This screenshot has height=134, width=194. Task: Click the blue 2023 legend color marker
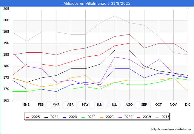(x=64, y=117)
